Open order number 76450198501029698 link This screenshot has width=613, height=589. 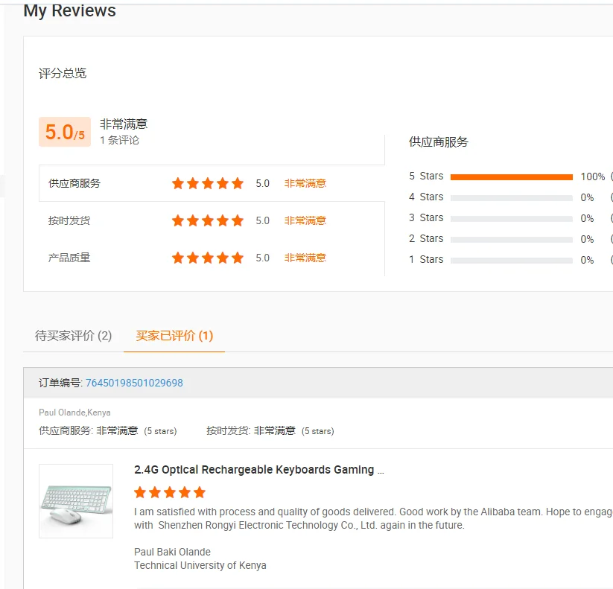[x=134, y=383]
